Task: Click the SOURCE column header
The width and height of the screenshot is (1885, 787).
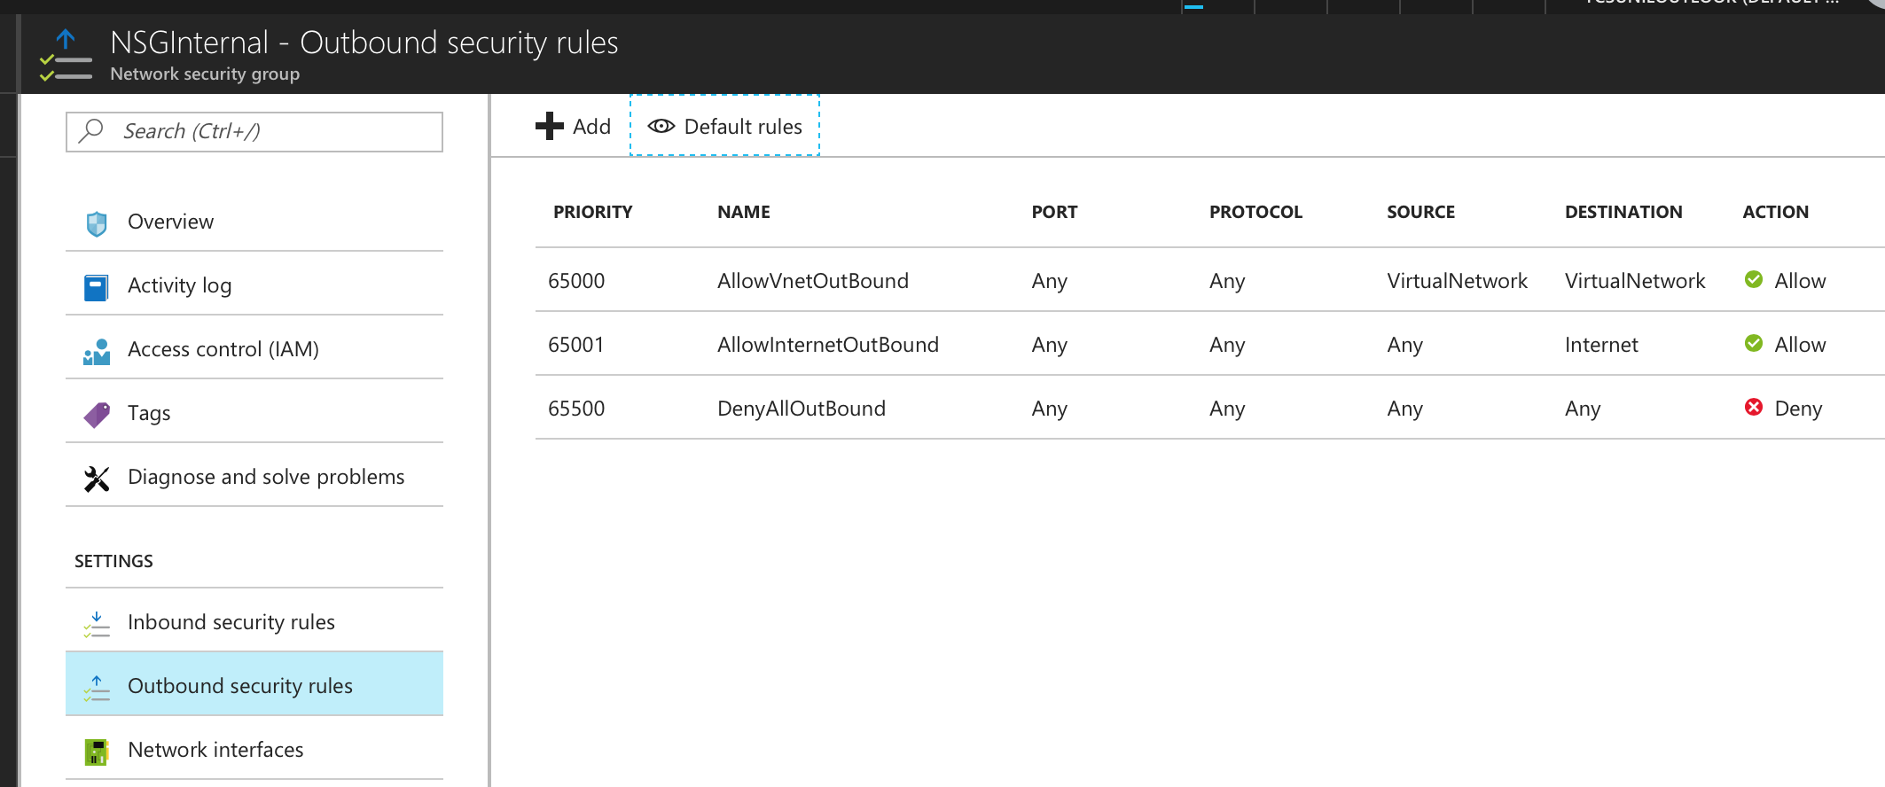Action: click(1421, 212)
